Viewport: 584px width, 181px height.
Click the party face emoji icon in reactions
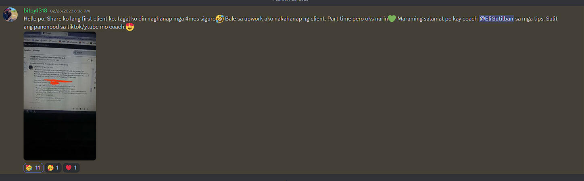point(29,168)
